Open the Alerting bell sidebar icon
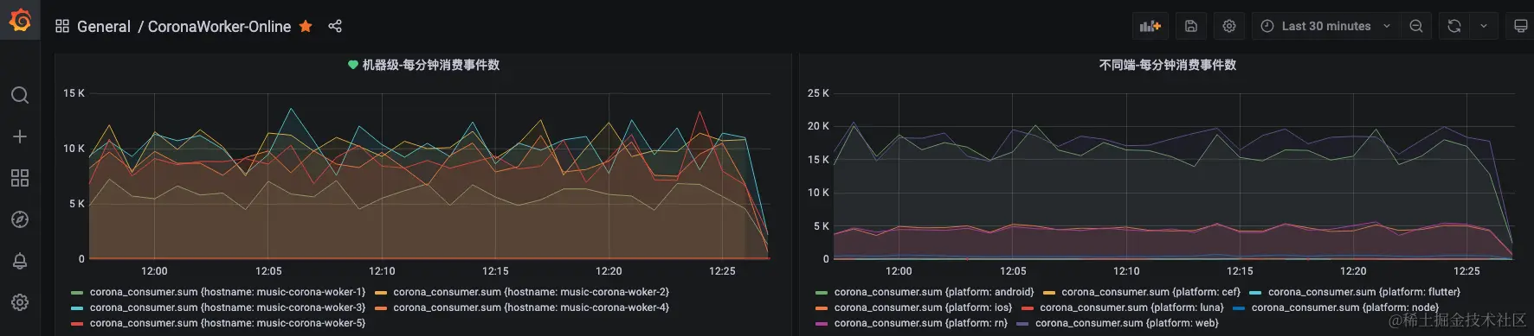 (x=20, y=261)
